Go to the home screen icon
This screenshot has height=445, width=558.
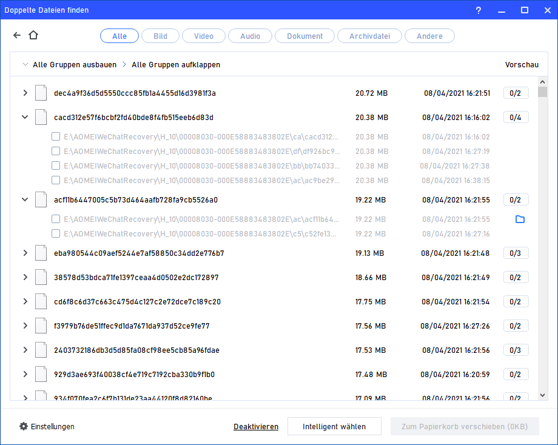tap(33, 36)
